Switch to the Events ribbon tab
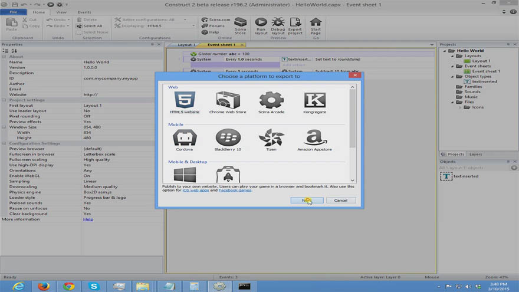 (x=84, y=12)
